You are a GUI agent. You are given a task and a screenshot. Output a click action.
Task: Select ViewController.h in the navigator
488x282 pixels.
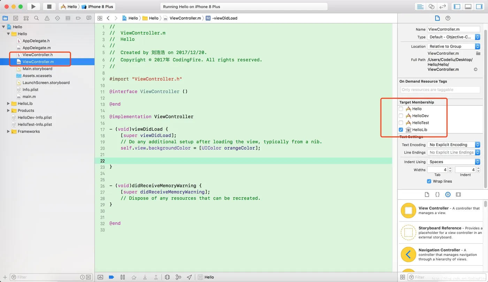tap(37, 55)
